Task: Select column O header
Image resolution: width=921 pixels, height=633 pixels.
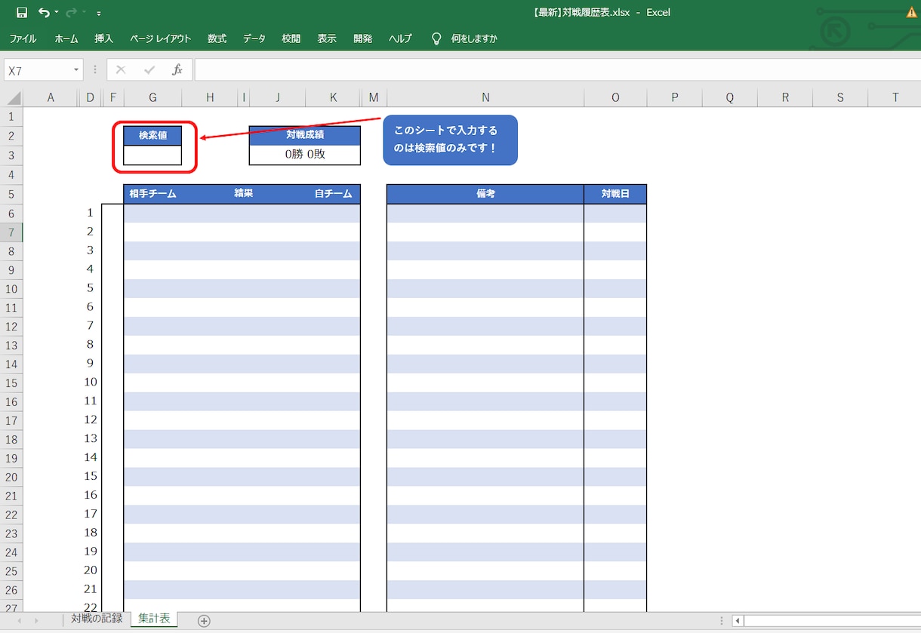Action: pos(615,97)
